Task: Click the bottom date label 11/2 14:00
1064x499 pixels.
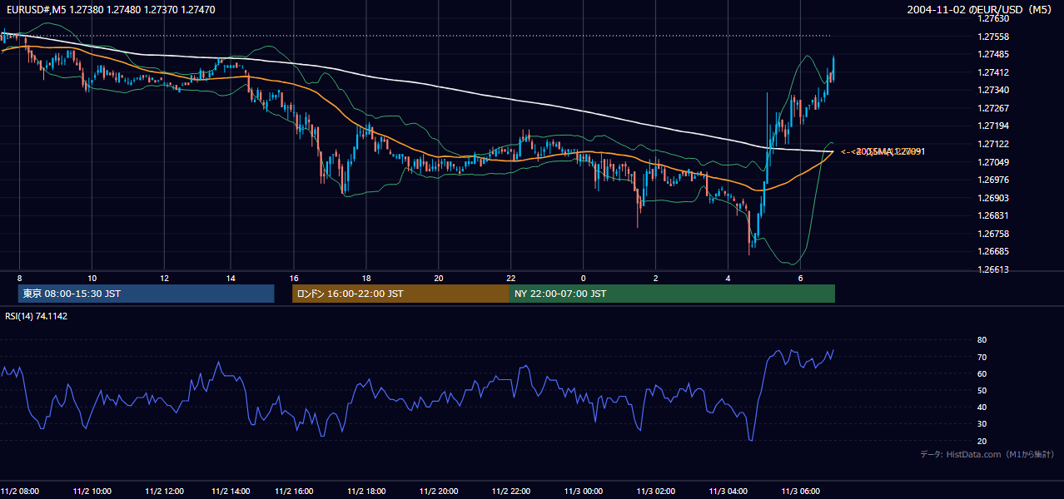Action: pyautogui.click(x=232, y=491)
